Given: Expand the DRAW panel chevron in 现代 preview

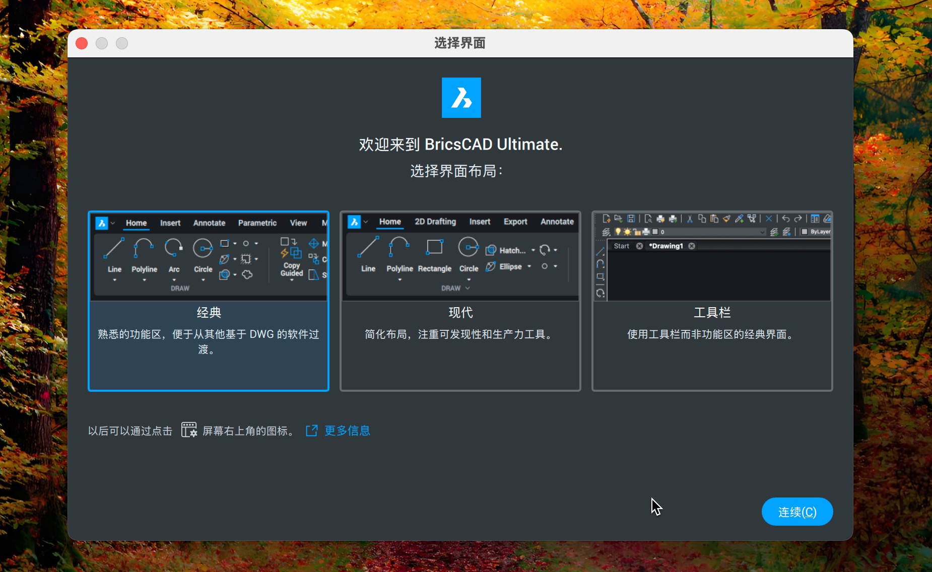Looking at the screenshot, I should (468, 288).
